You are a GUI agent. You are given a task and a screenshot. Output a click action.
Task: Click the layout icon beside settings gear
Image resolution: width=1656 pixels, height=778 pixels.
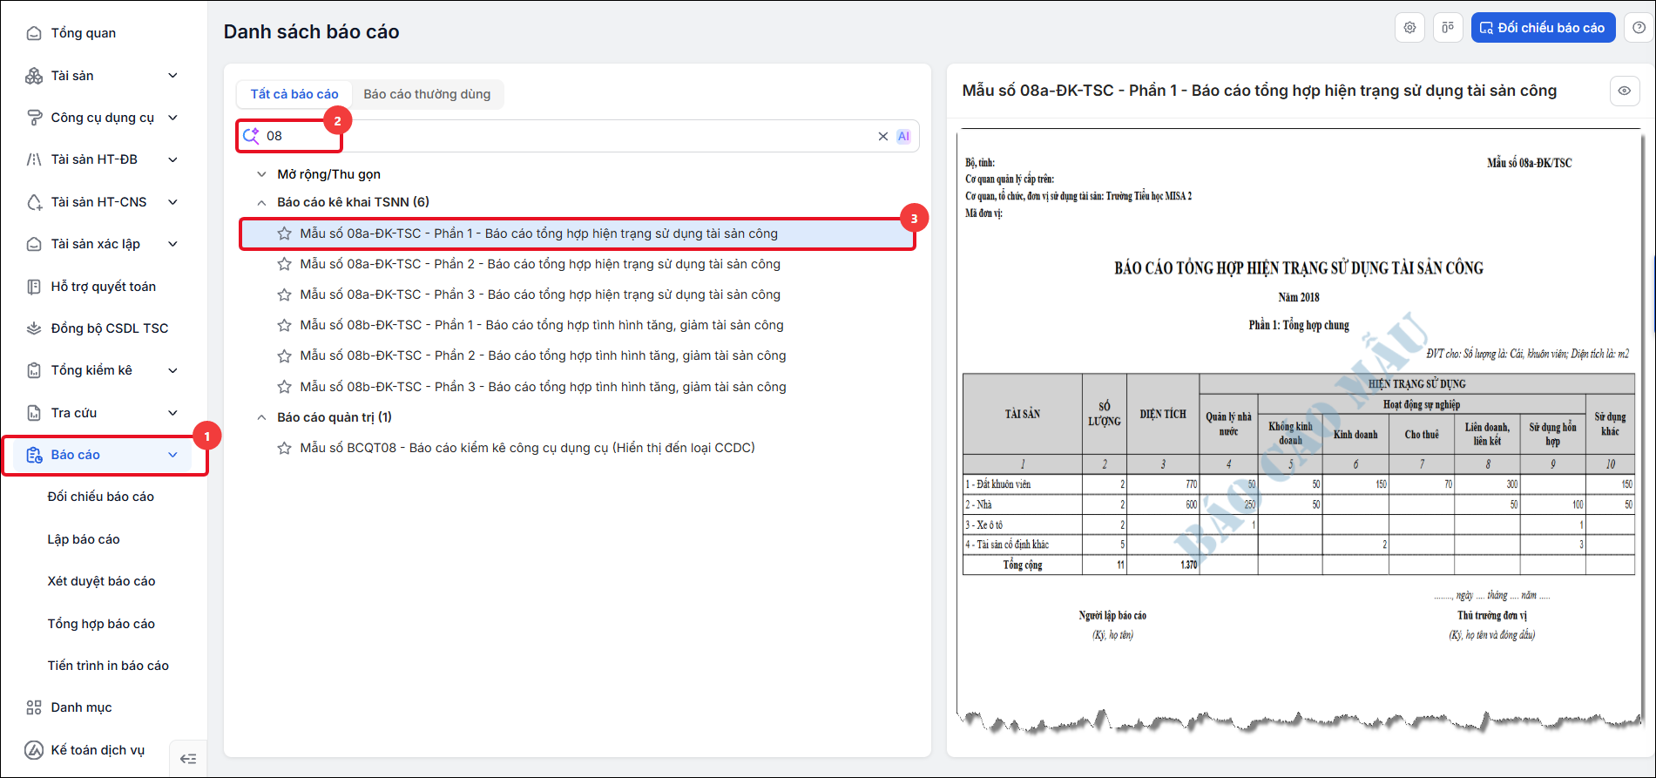pos(1448,28)
